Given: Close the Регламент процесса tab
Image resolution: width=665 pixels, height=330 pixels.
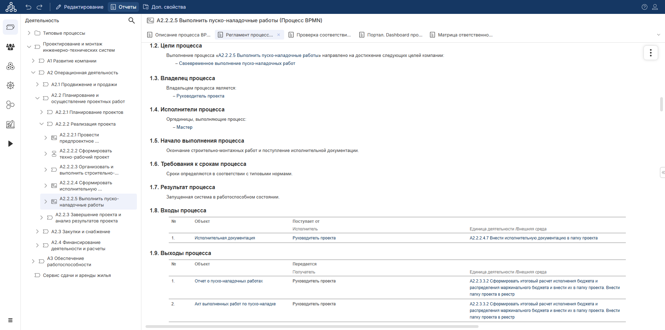Looking at the screenshot, I should (278, 35).
